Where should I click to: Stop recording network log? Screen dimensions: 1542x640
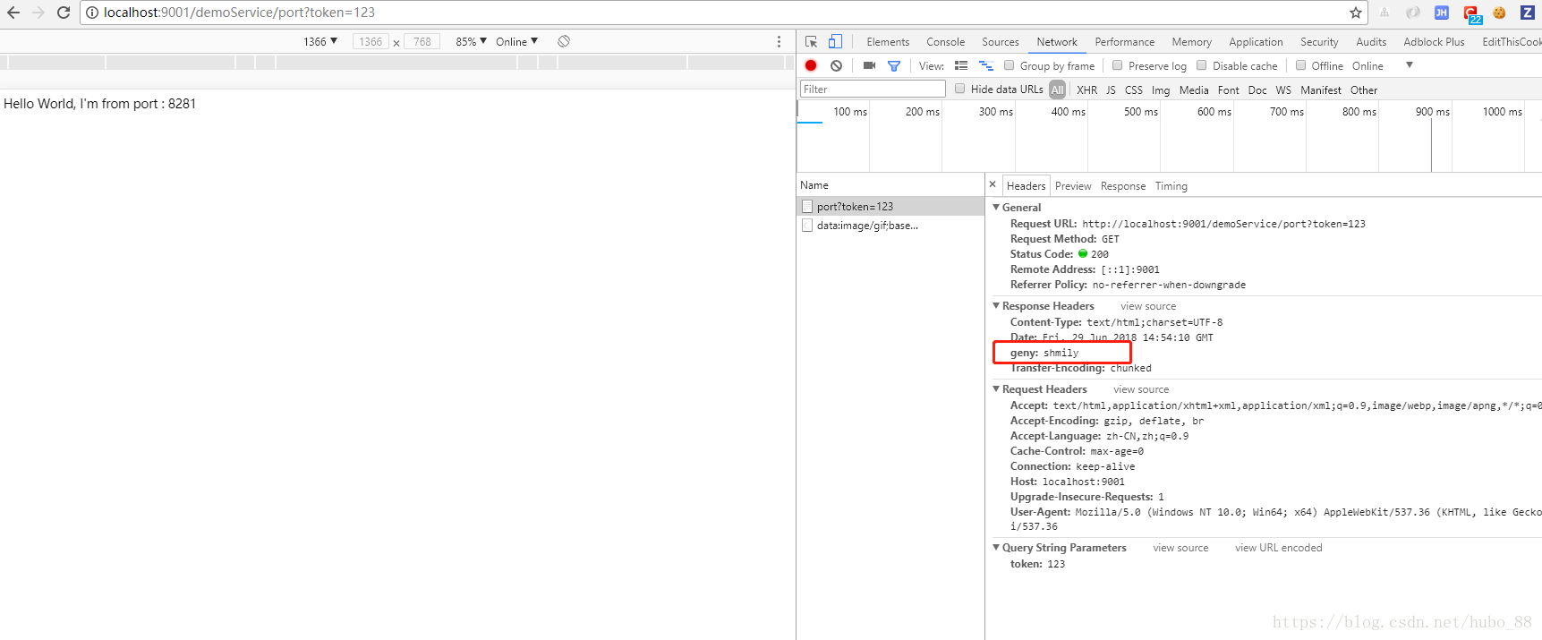(x=811, y=65)
